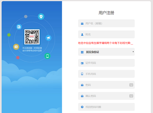
Task: Click the grid icon beside 居民身份证
Action: coord(82,52)
